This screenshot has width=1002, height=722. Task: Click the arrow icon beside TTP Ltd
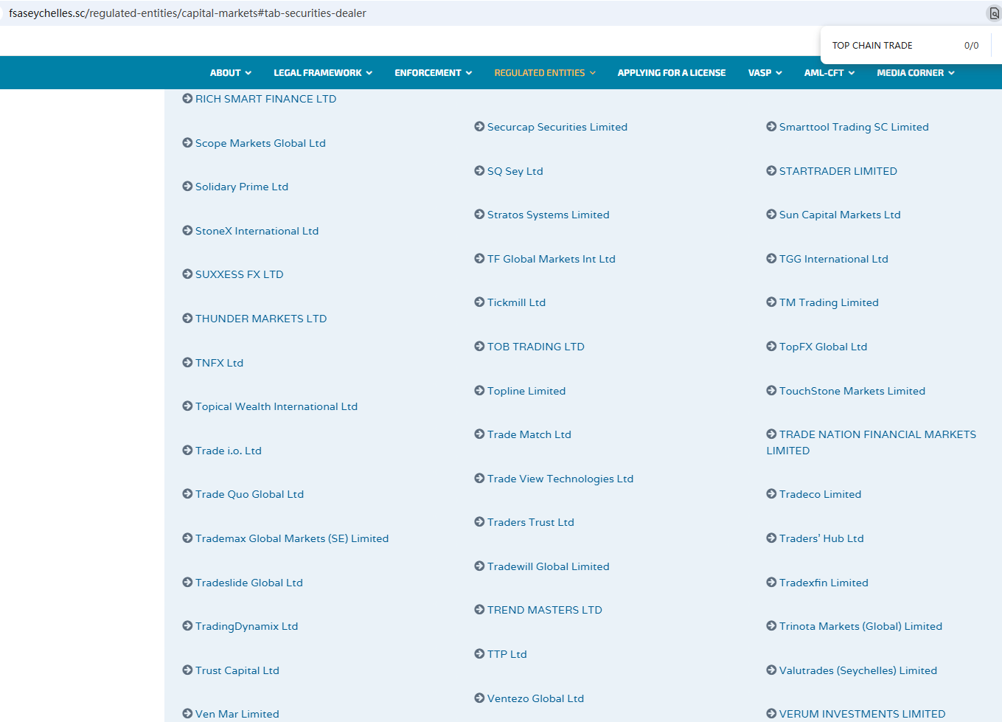(x=479, y=653)
